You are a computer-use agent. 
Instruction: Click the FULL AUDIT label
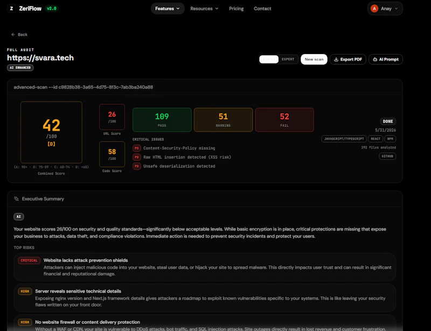point(20,50)
